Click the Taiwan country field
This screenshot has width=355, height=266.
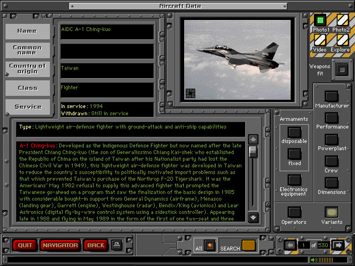(107, 71)
